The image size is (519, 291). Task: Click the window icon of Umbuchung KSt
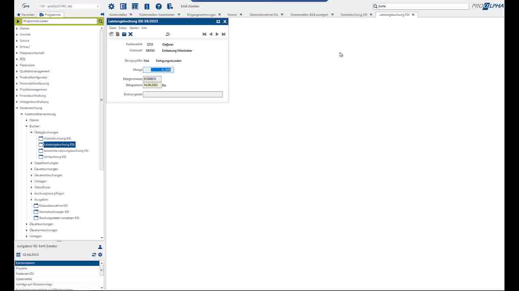click(x=41, y=157)
